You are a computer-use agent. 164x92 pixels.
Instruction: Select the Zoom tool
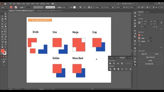[x=6, y=47]
